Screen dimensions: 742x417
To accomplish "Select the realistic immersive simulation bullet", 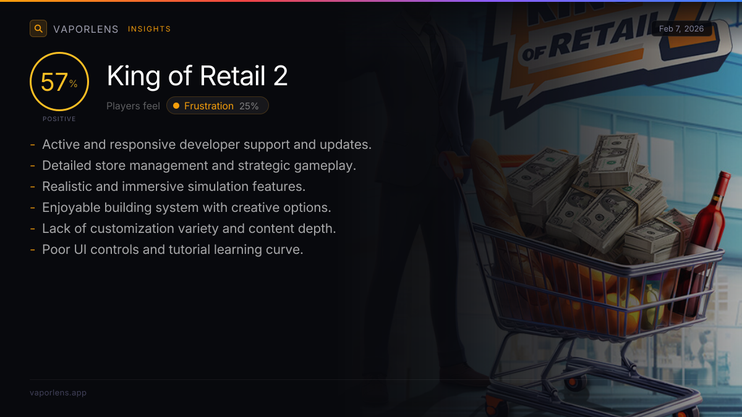I will pos(168,187).
